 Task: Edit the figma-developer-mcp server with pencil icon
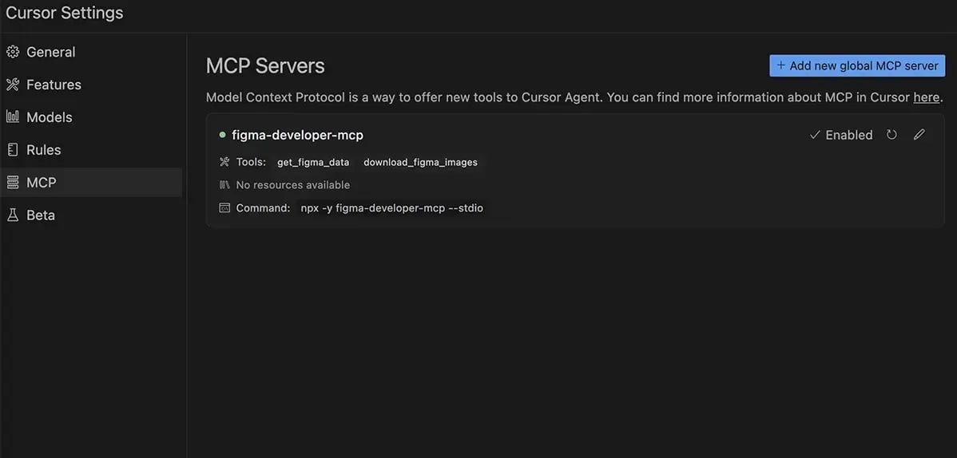[x=919, y=135]
